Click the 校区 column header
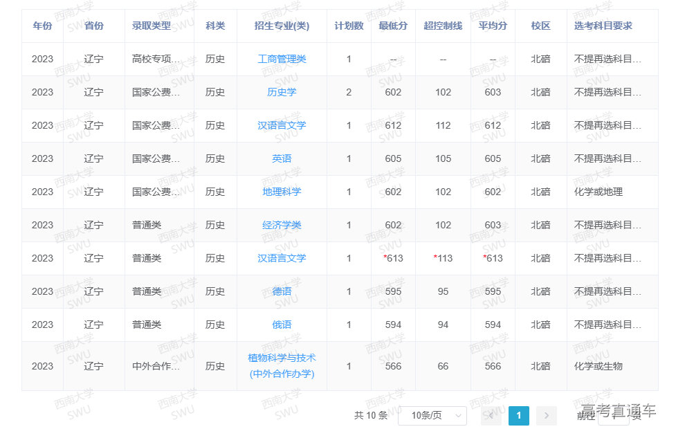The image size is (676, 438). point(541,26)
